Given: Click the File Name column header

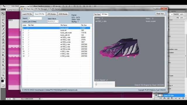Looking at the screenshot, I should tap(70, 25).
